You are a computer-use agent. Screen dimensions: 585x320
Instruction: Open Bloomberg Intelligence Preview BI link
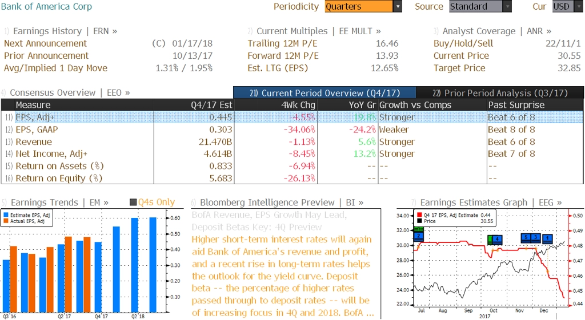tap(282, 202)
